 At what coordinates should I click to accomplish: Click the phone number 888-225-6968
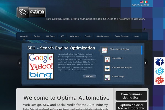[x=140, y=5]
